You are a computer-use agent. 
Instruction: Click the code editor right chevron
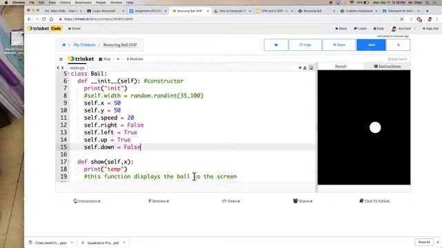click(x=62, y=68)
